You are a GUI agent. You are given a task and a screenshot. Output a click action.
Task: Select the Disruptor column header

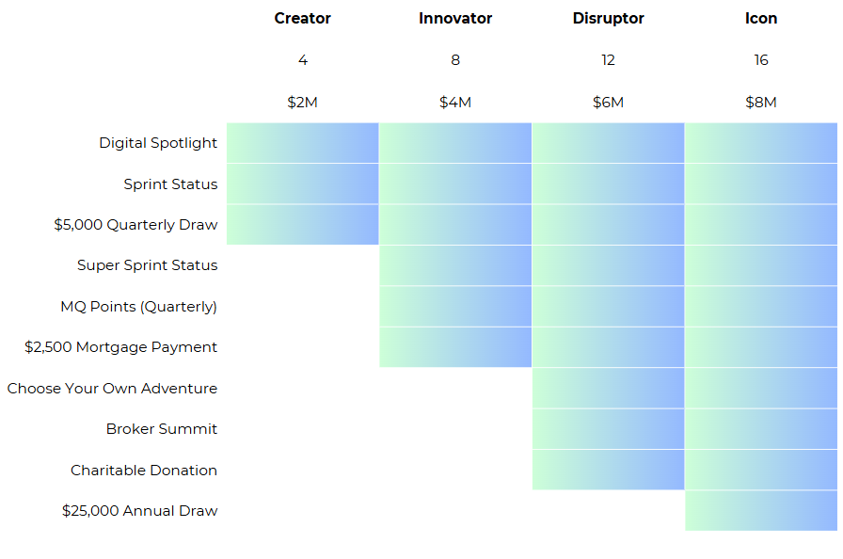[x=608, y=18]
